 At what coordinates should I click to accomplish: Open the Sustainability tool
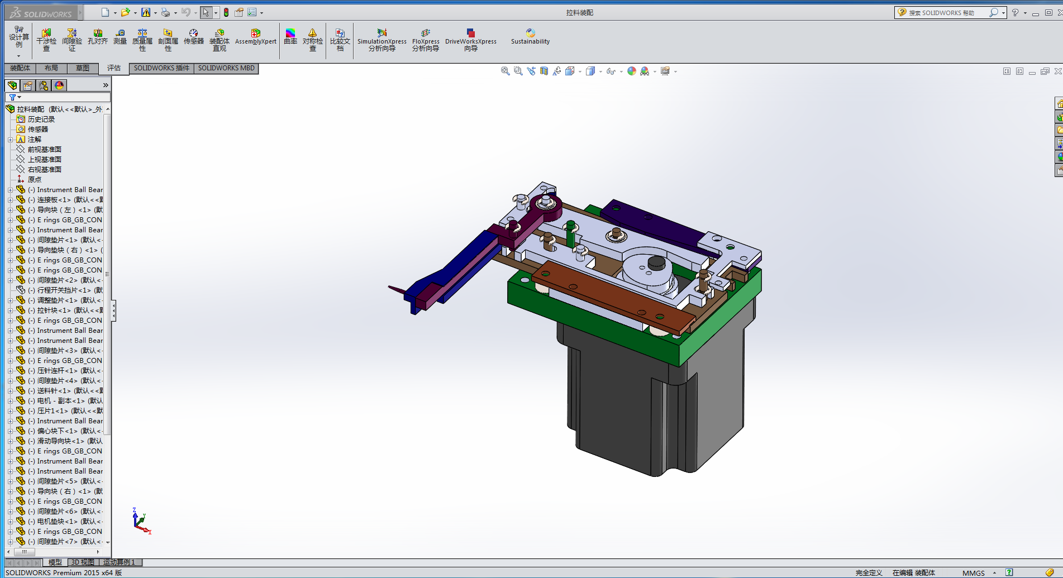(x=530, y=37)
